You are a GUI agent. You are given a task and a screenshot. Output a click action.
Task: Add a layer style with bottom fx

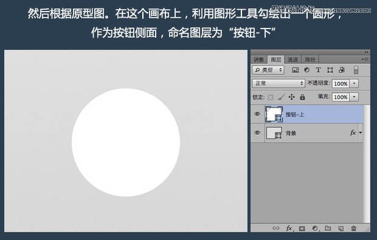289,228
